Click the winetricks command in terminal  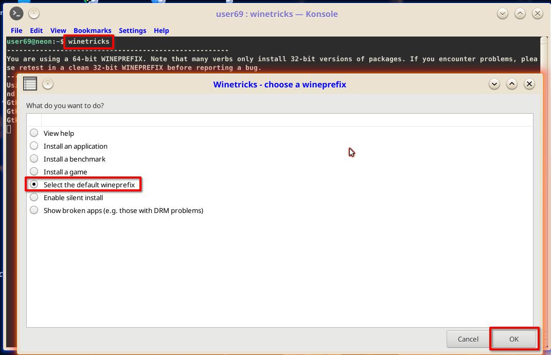88,42
